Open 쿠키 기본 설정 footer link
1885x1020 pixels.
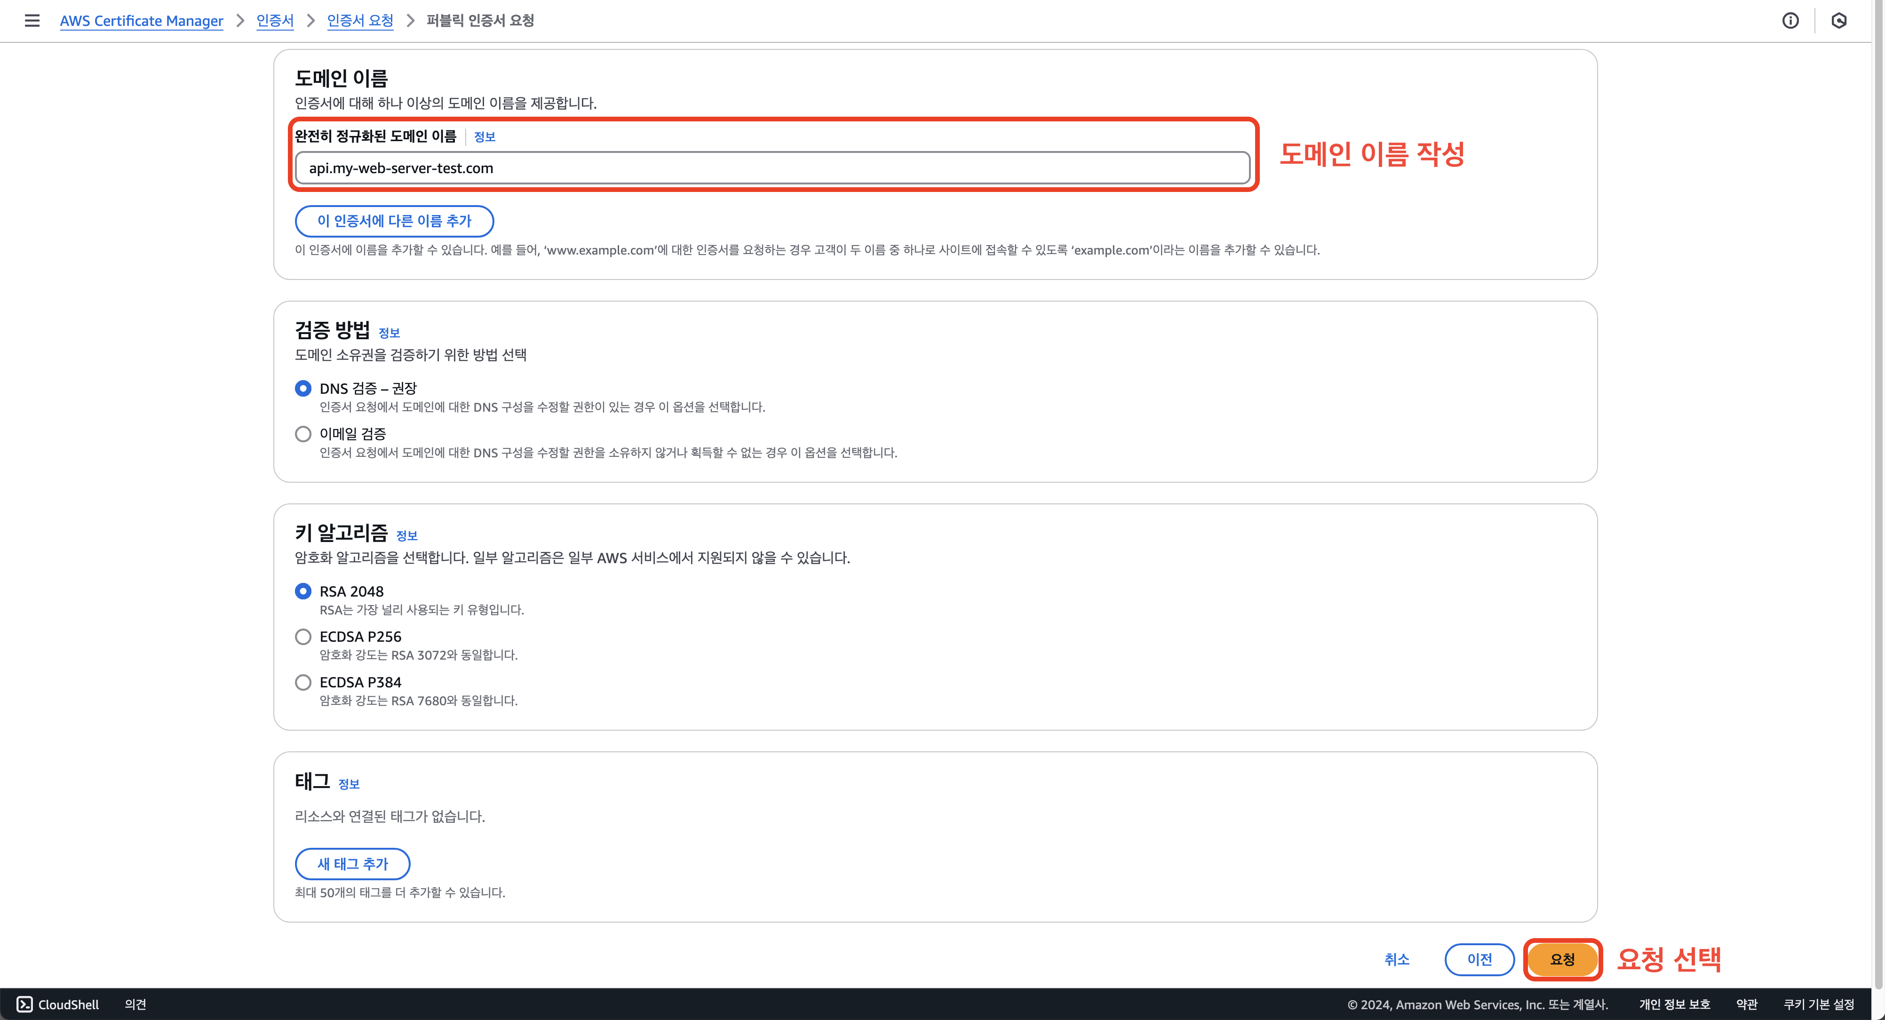click(x=1818, y=1004)
